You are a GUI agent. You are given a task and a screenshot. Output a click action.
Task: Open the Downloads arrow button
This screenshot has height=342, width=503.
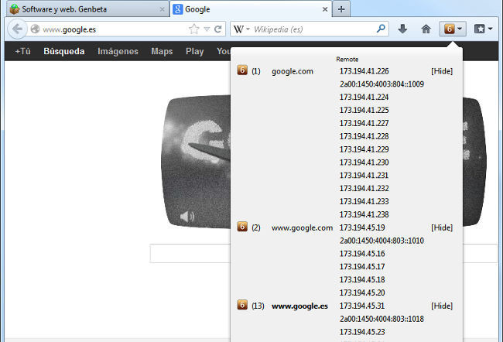[x=402, y=29]
